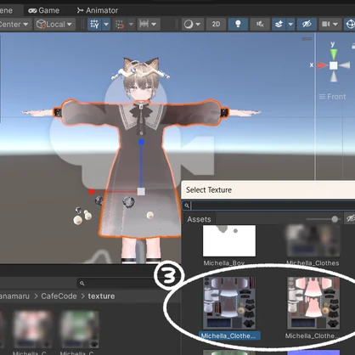
Task: Select the blurred Michella_Clothes thumbnail in top row
Action: [x=313, y=241]
